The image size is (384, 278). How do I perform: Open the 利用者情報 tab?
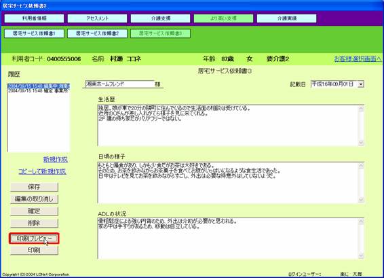[x=34, y=18]
